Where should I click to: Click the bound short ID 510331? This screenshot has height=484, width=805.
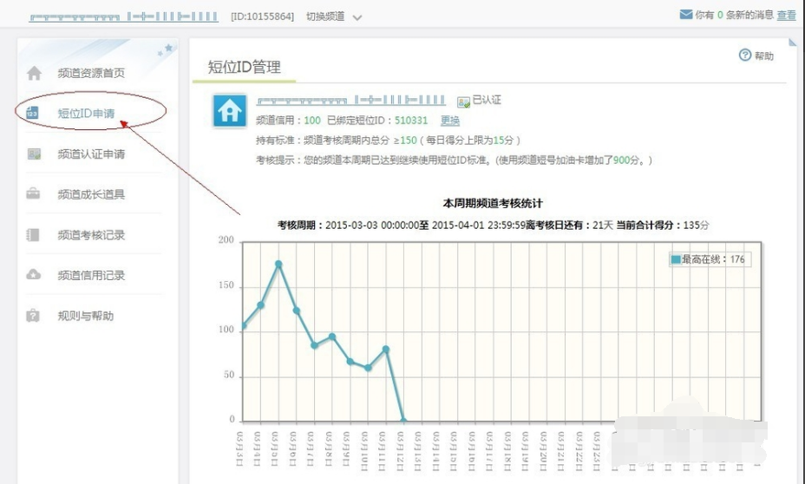pos(411,121)
